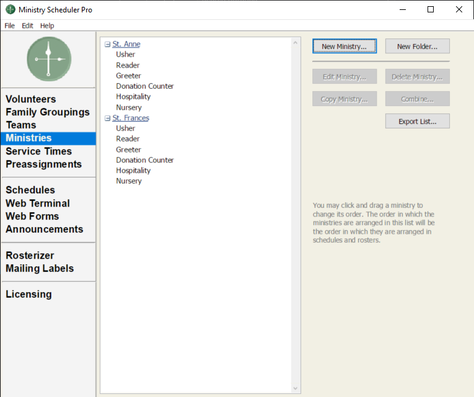Click the app icon in title bar

(10, 10)
